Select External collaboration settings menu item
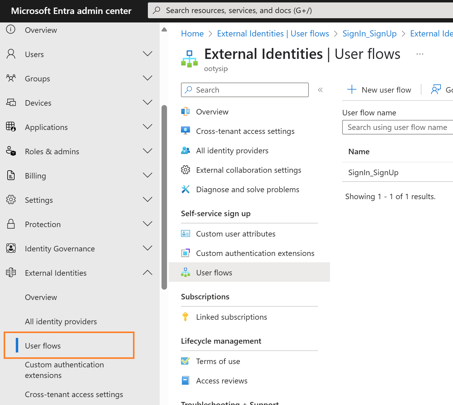 [249, 170]
